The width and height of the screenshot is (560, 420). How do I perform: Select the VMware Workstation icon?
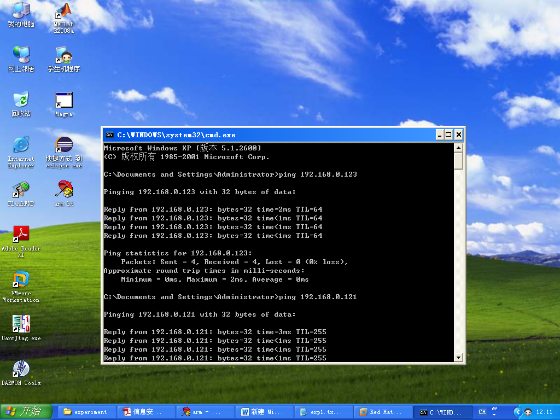click(x=21, y=287)
